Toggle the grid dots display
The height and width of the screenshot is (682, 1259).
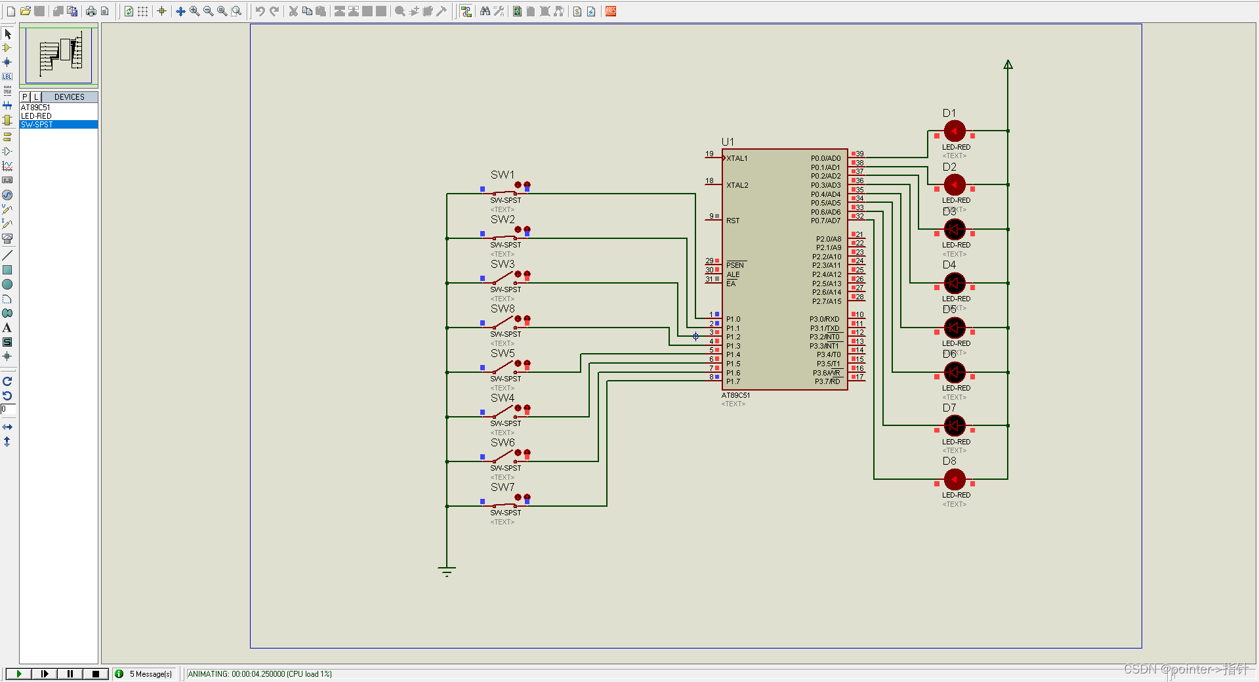(142, 11)
